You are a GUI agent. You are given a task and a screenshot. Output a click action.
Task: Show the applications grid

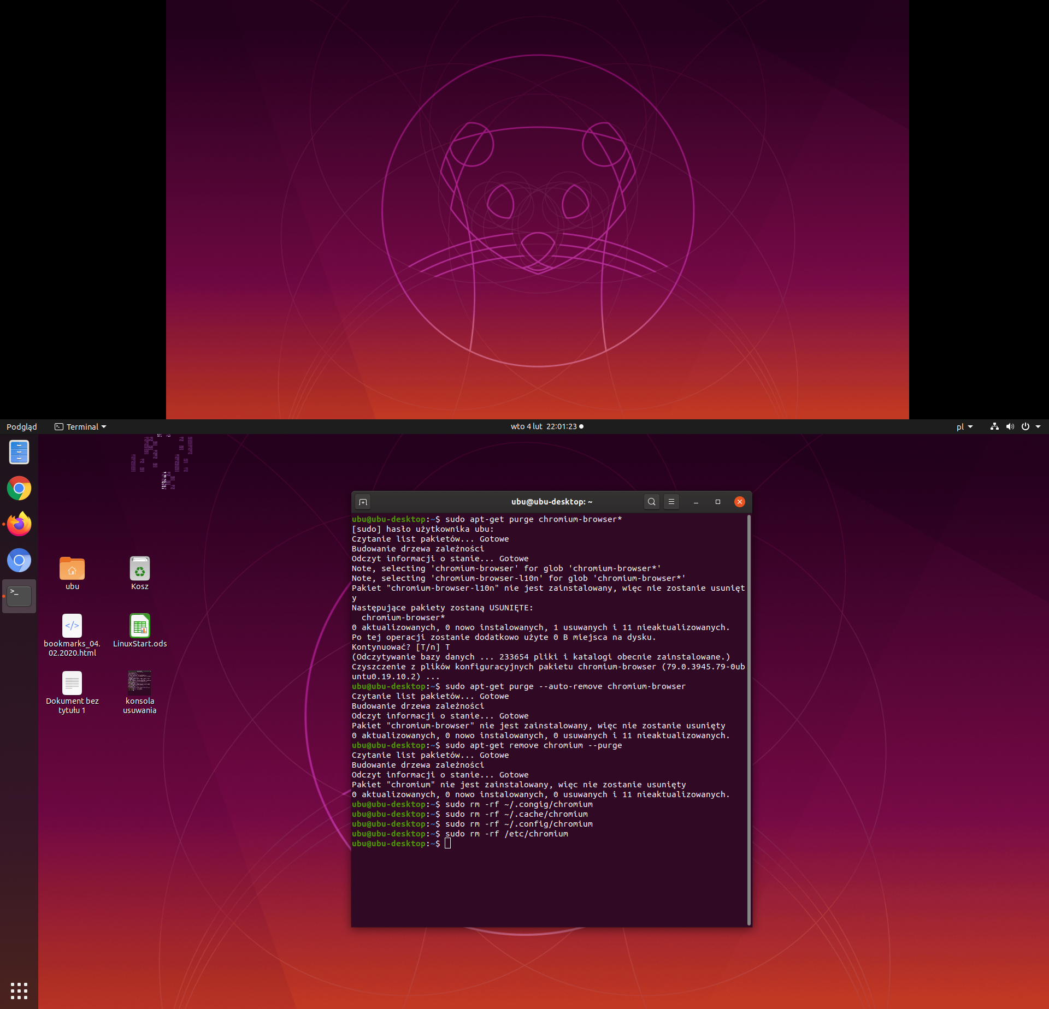(x=19, y=990)
